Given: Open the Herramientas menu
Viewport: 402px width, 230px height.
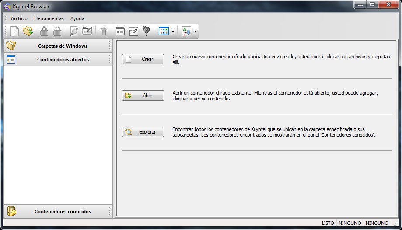Looking at the screenshot, I should click(49, 18).
